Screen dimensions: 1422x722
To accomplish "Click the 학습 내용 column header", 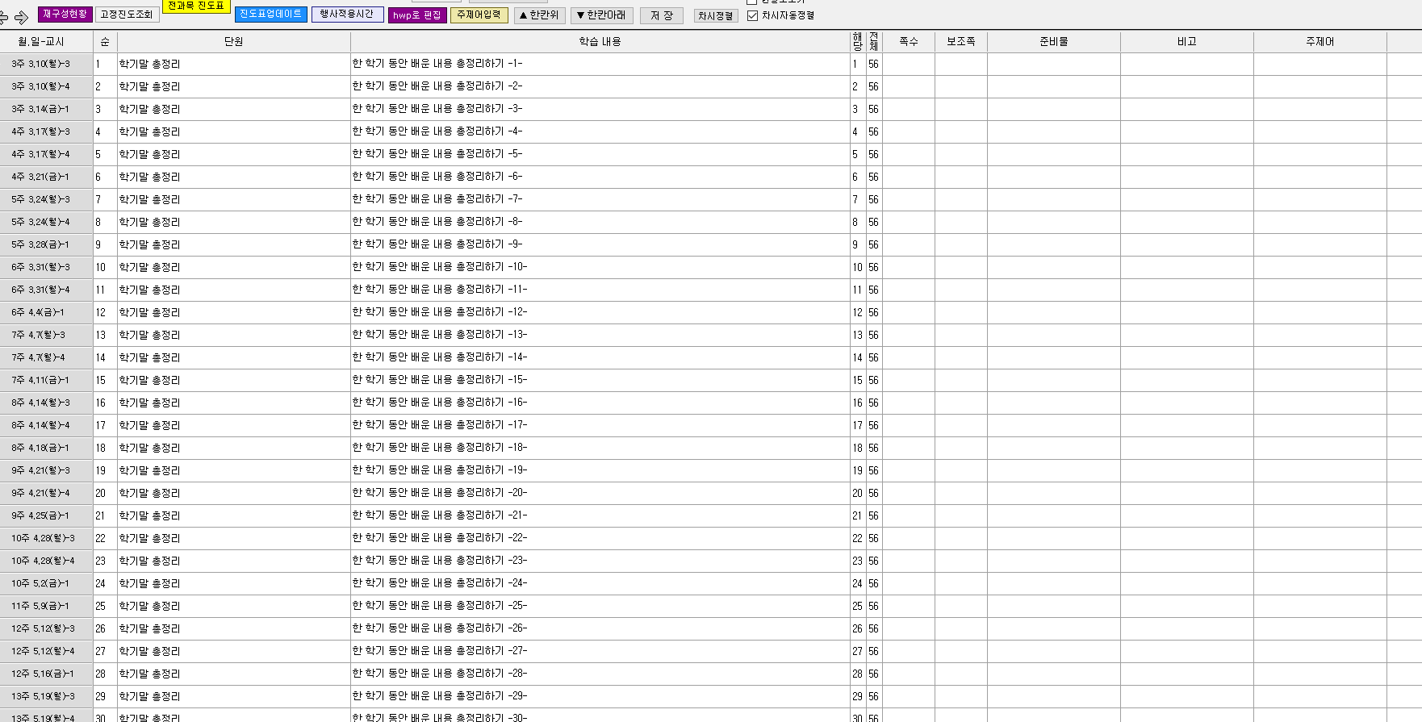I will (600, 41).
